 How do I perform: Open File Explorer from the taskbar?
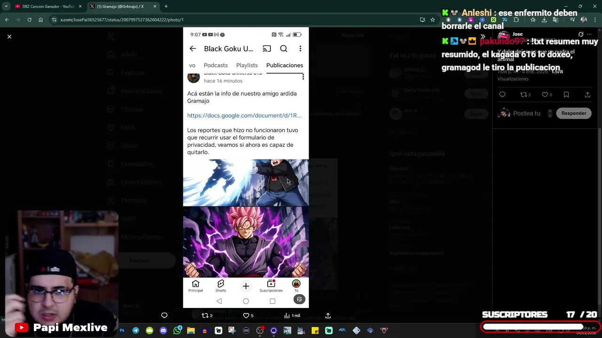tap(190, 330)
